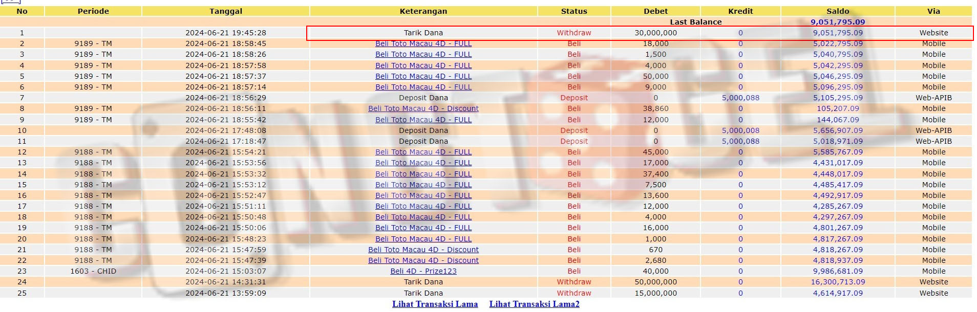Viewport: 977px width, 312px height.
Task: Open Beli Toto Macau 4D - FULL in row 12
Action: (x=423, y=152)
